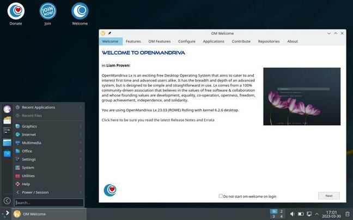The height and width of the screenshot is (220, 353).
Task: Click the battery icon in system tray
Action: [x=301, y=214]
